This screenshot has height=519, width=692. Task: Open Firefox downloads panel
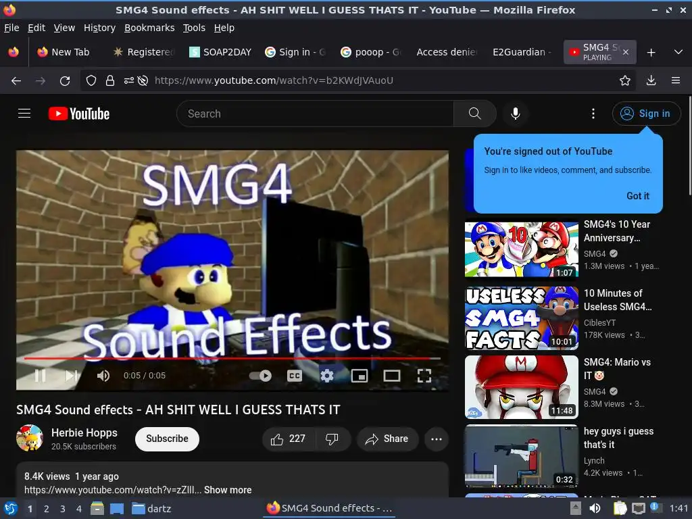651,80
